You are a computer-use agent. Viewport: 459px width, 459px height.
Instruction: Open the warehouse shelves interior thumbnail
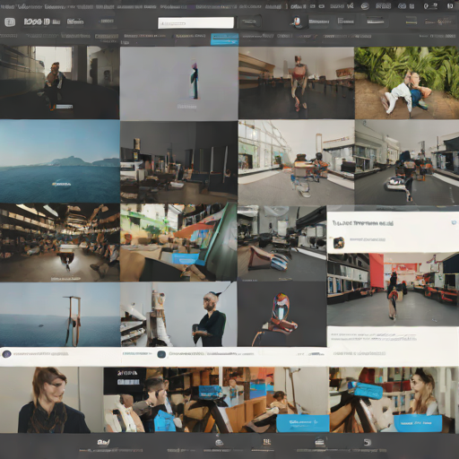pyautogui.click(x=59, y=243)
